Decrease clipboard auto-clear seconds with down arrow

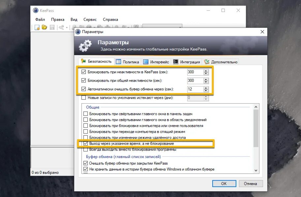(206, 90)
